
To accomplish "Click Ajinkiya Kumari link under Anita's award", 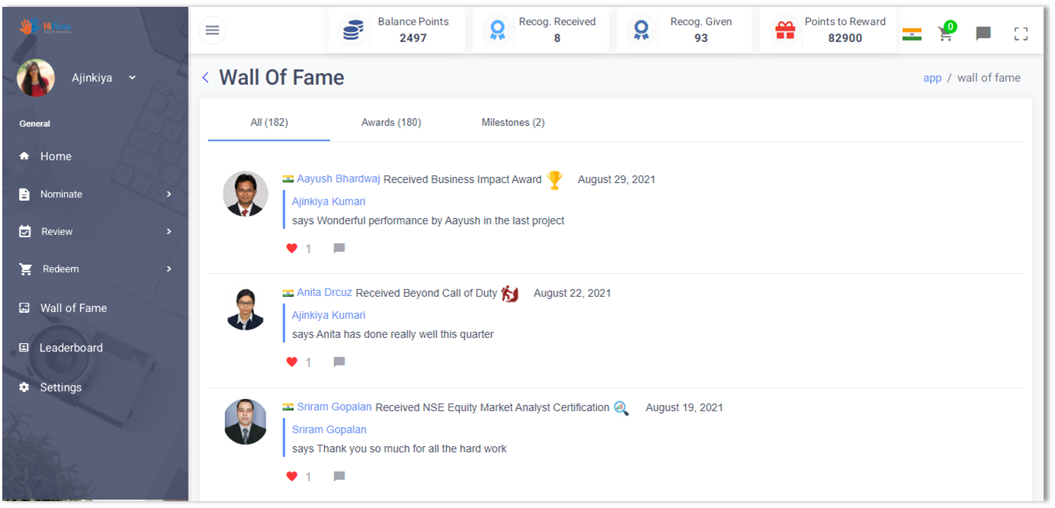I will tap(329, 315).
